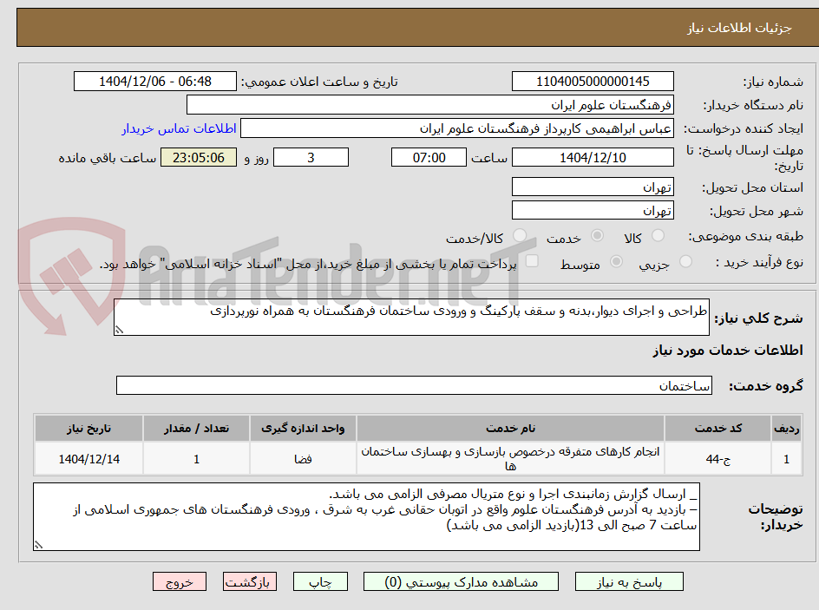
Task: Click the general description text area
Action: click(x=411, y=317)
